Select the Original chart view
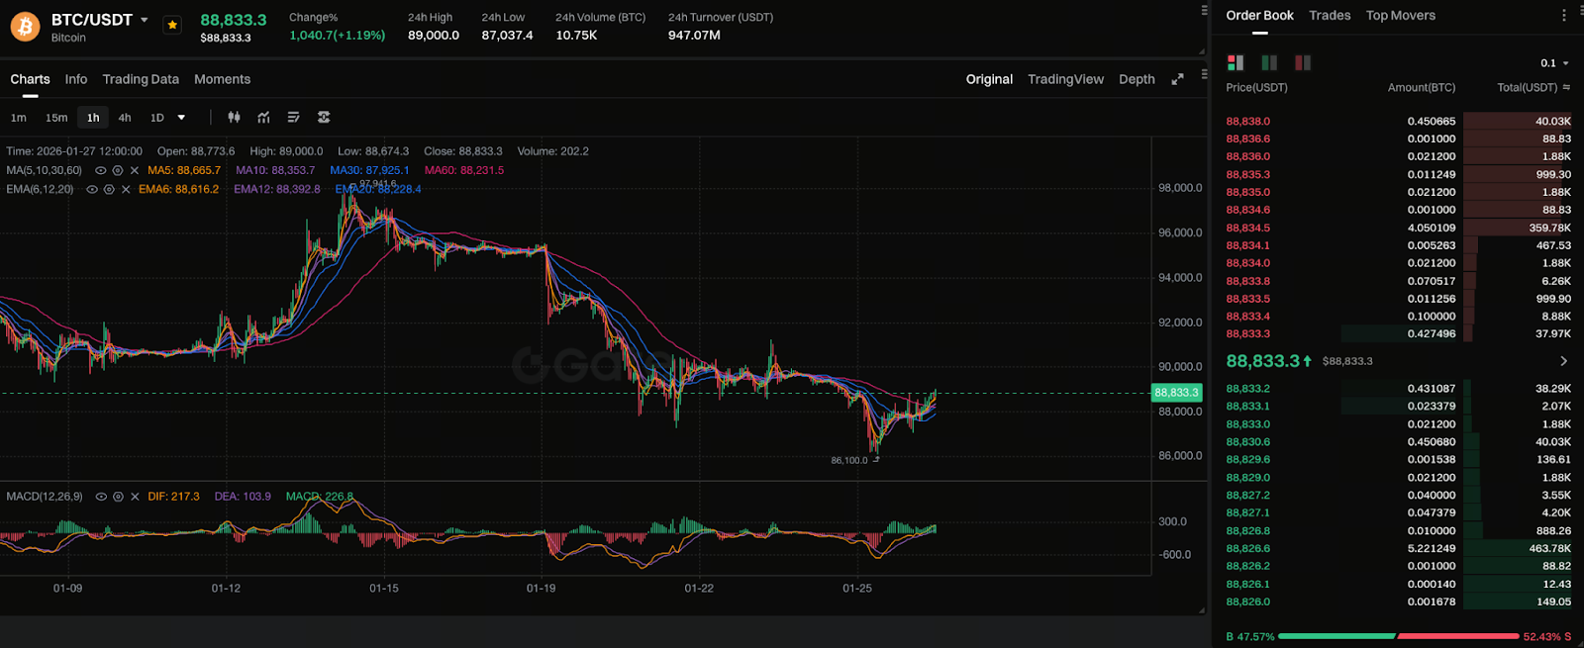 pos(989,79)
